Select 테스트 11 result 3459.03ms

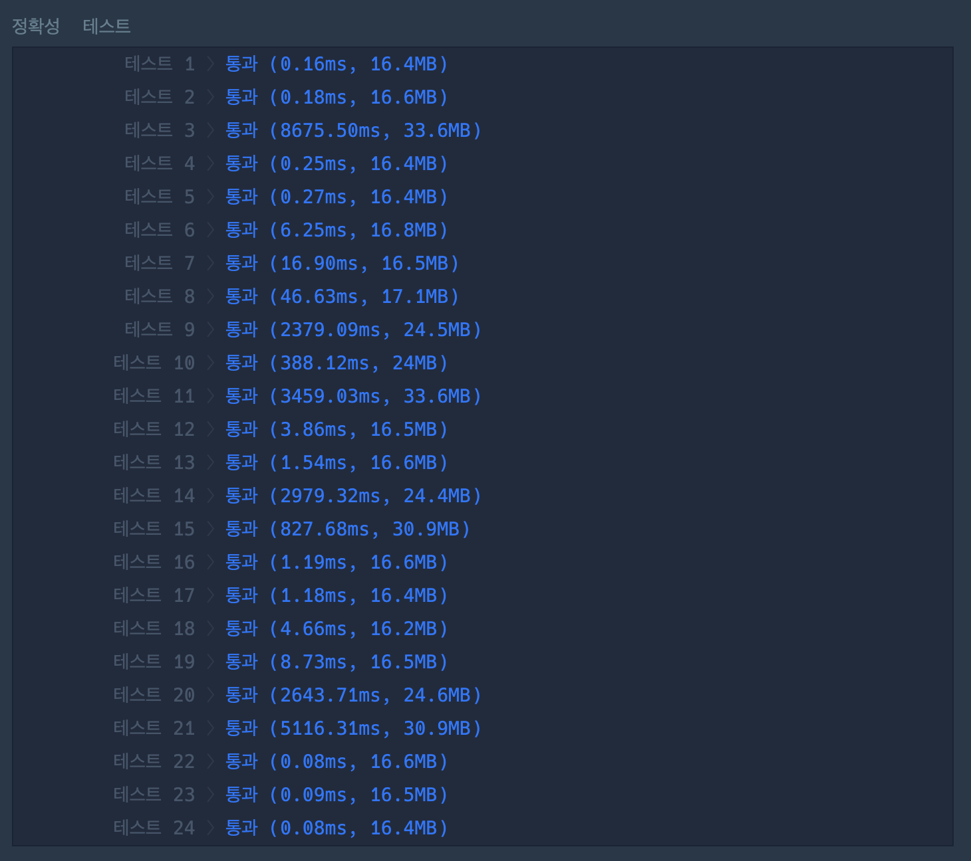(x=354, y=396)
